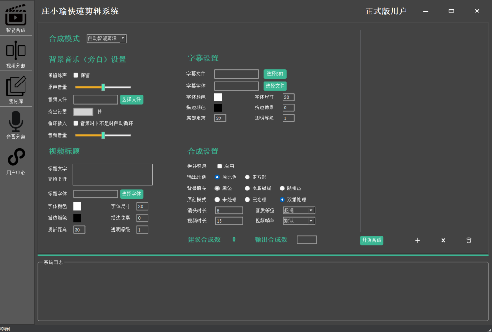This screenshot has height=332, width=492.
Task: Click the X remove icon below the list
Action: [x=443, y=240]
